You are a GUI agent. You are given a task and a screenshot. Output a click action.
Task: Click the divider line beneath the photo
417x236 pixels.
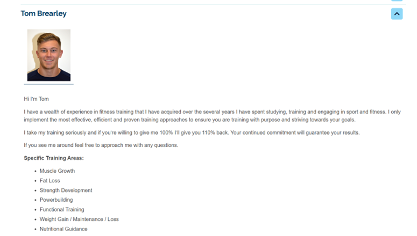[48, 84]
